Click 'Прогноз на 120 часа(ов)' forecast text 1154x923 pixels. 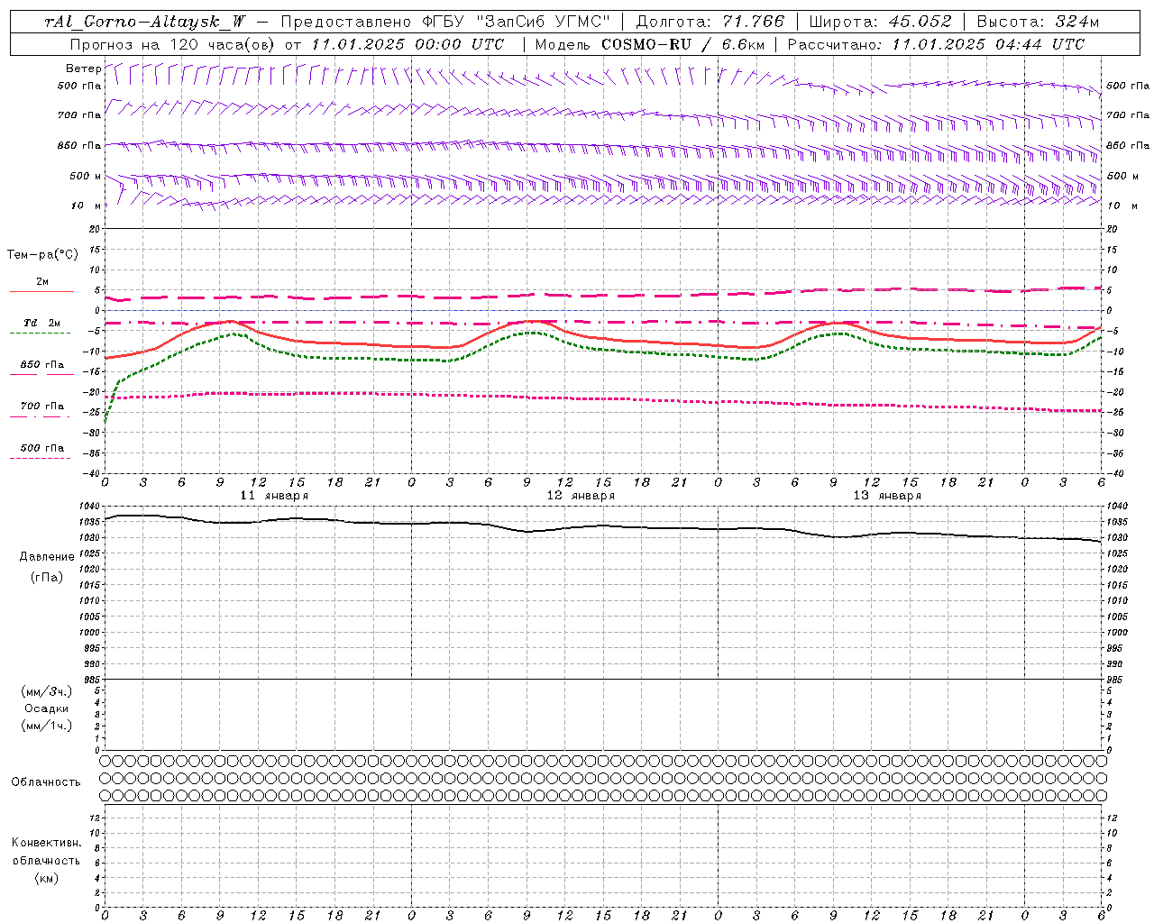click(x=173, y=44)
